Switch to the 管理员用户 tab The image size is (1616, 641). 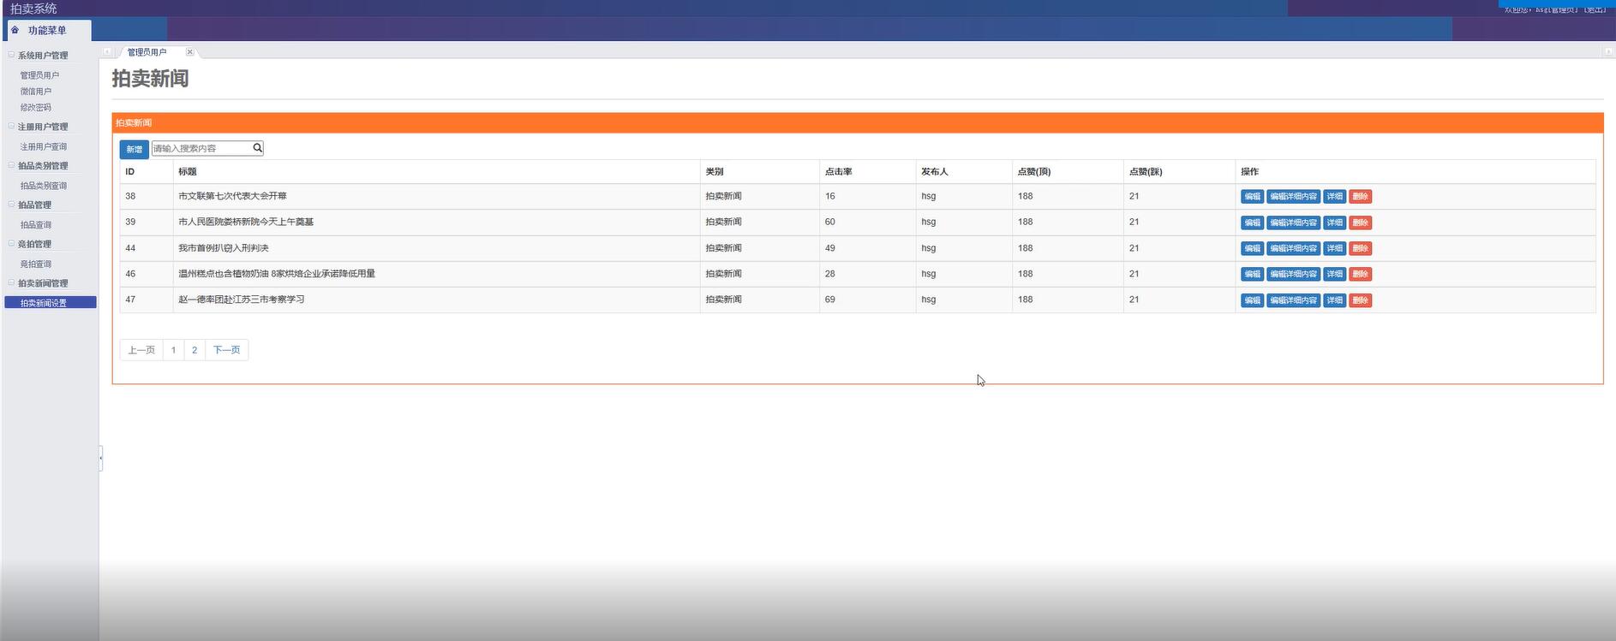[147, 52]
